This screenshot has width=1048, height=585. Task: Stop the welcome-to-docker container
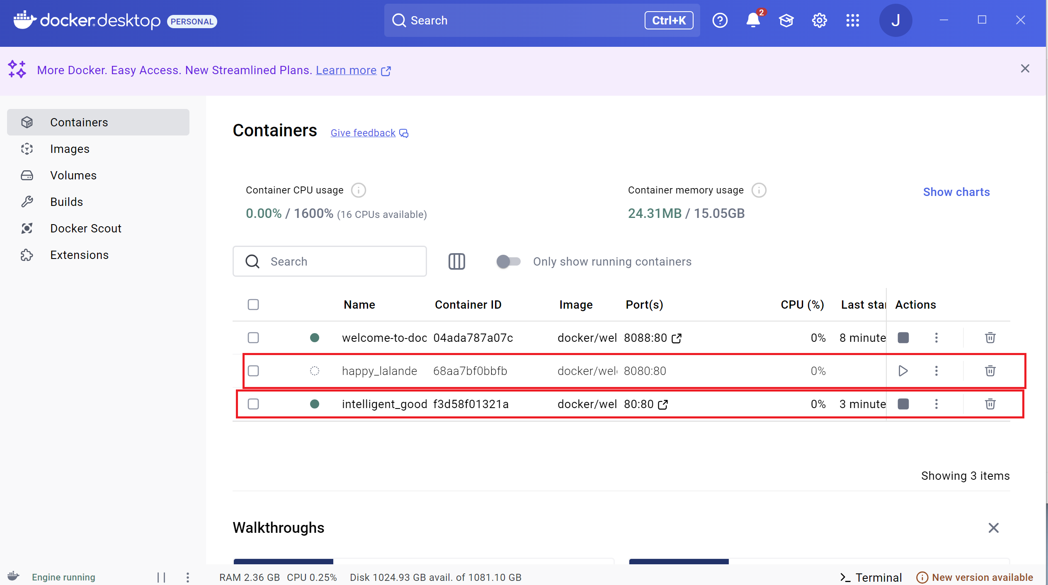pos(903,338)
